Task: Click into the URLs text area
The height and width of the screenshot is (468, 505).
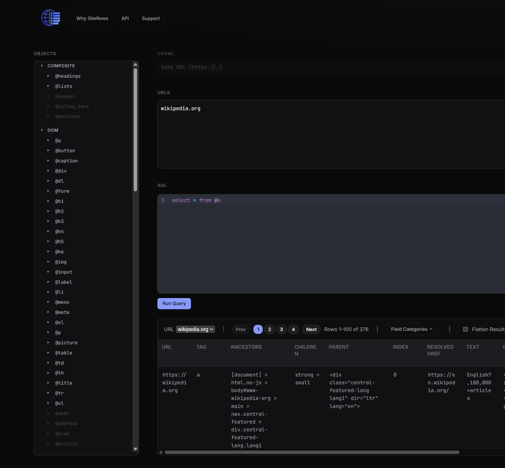Action: pyautogui.click(x=331, y=134)
